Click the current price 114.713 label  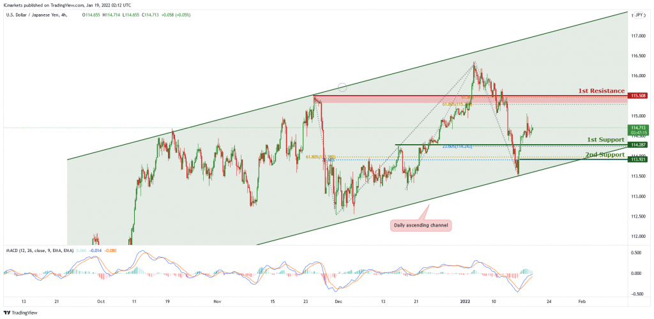tap(638, 128)
